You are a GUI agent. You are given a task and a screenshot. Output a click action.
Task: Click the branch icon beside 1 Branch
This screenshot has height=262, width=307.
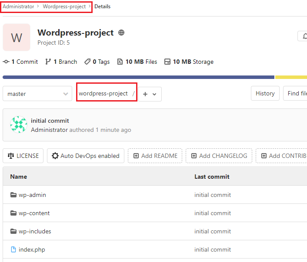(48, 62)
